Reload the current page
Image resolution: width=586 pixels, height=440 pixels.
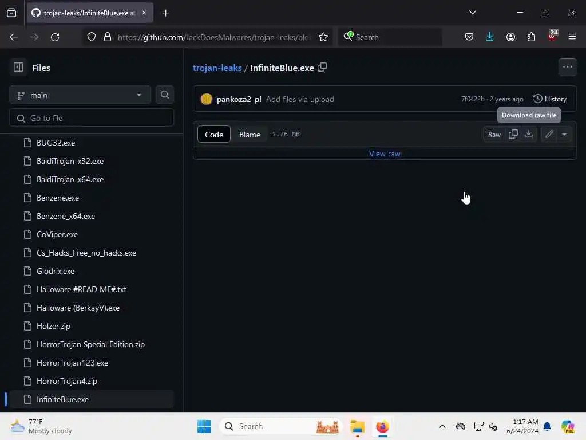[x=55, y=37]
